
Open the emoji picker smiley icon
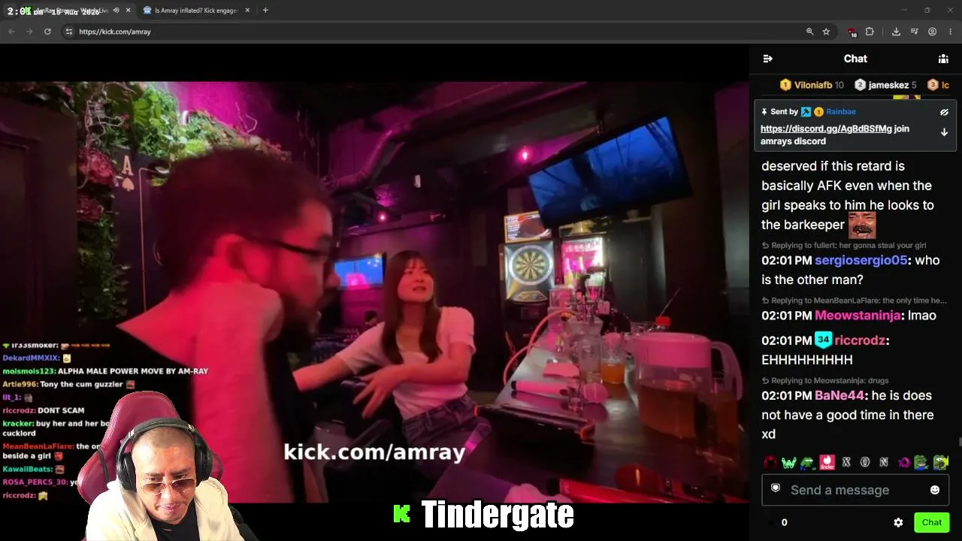pyautogui.click(x=935, y=490)
